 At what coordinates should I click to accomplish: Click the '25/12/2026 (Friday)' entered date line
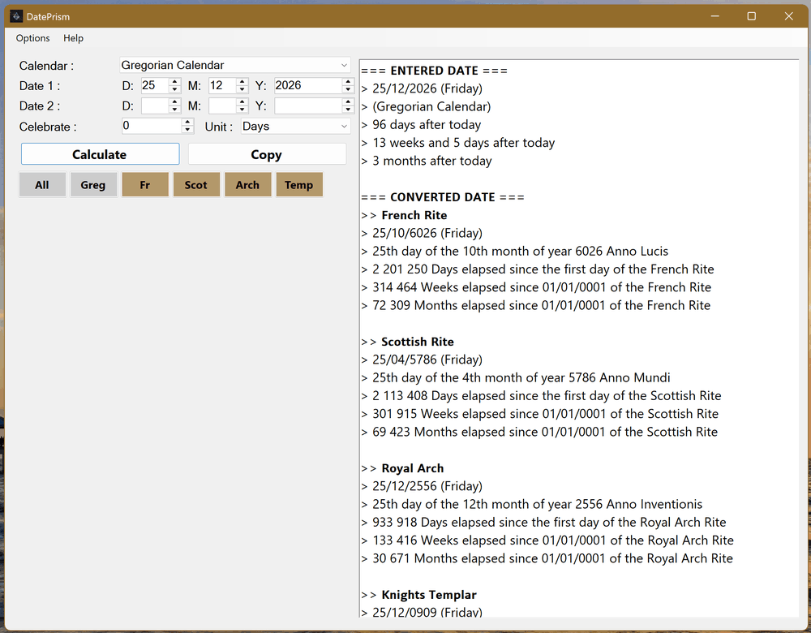(x=427, y=88)
